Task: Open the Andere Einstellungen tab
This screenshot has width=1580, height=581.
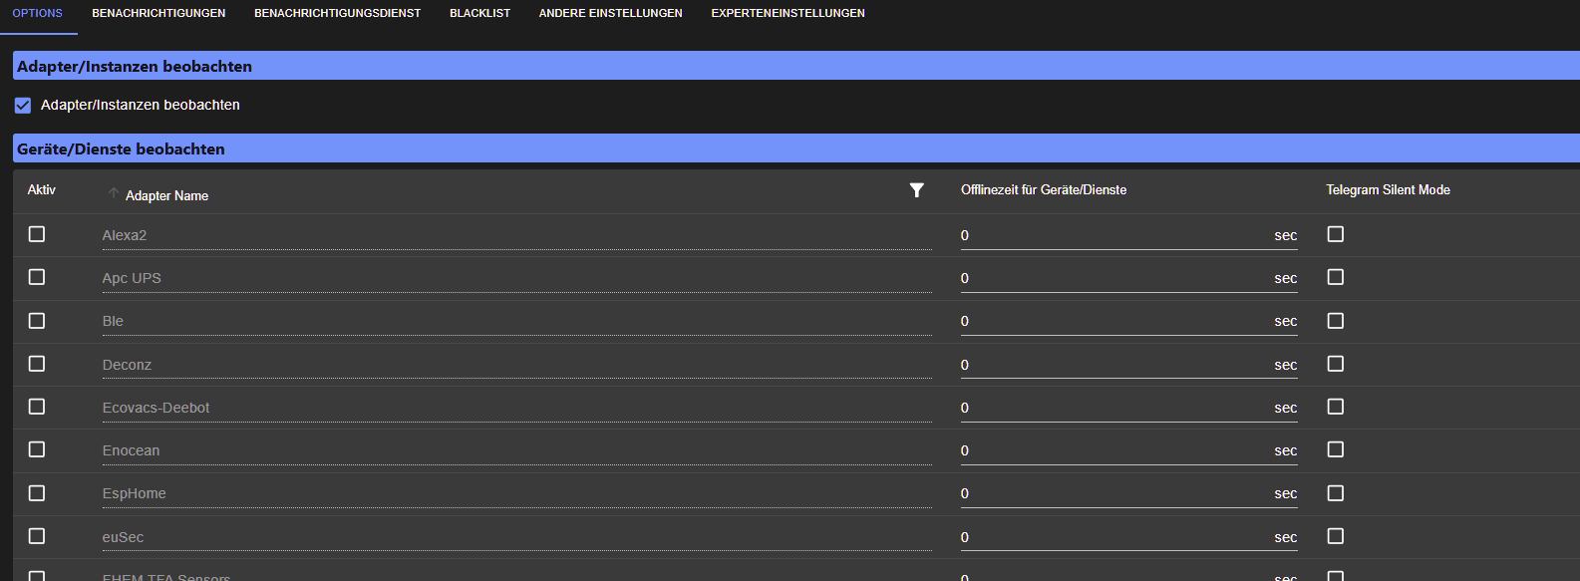Action: coord(611,13)
